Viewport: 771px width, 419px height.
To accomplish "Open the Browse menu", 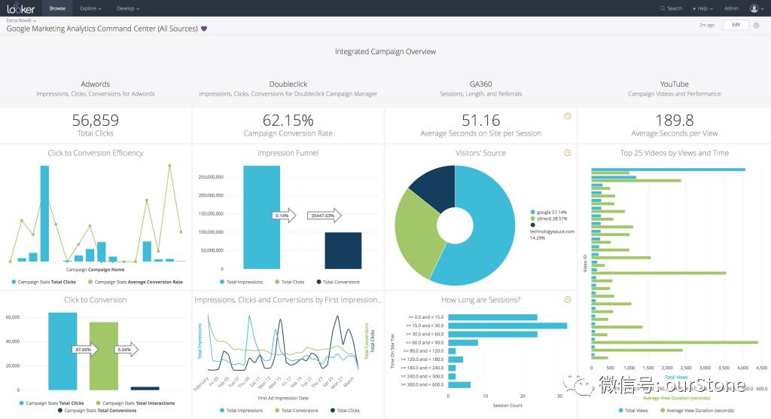I will 57,8.
